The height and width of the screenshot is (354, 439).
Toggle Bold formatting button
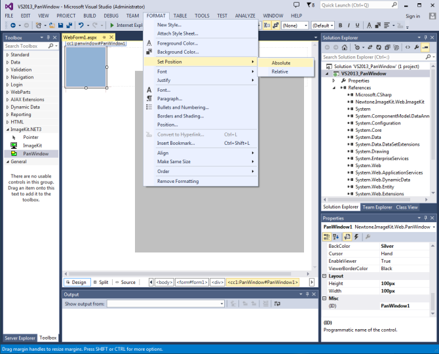(340, 26)
